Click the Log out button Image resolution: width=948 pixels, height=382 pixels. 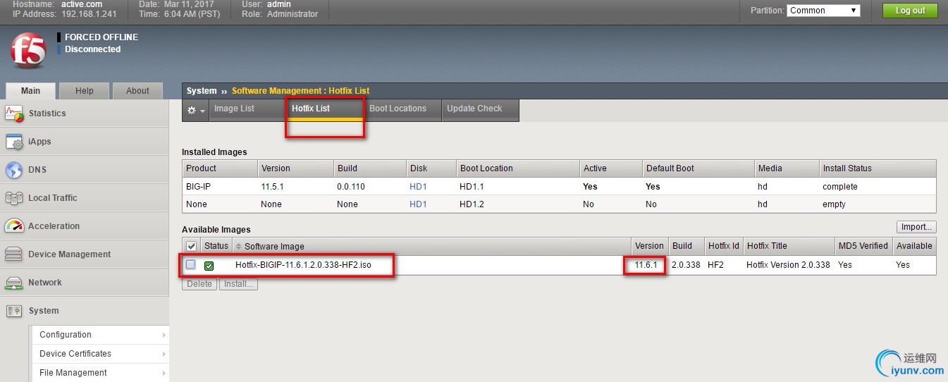tap(910, 11)
